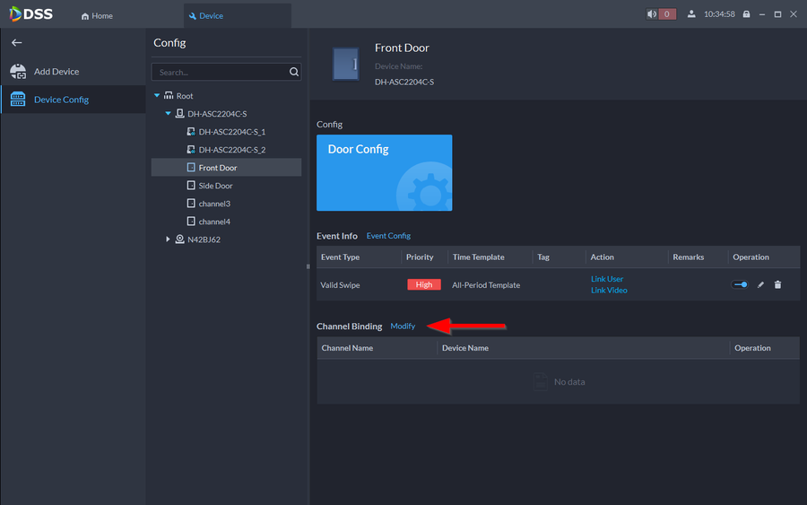Select channel4 in the tree

click(x=214, y=222)
